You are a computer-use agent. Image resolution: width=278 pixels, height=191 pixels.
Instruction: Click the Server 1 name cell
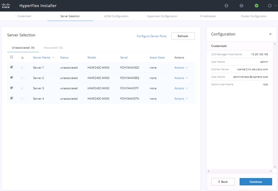tap(38, 68)
